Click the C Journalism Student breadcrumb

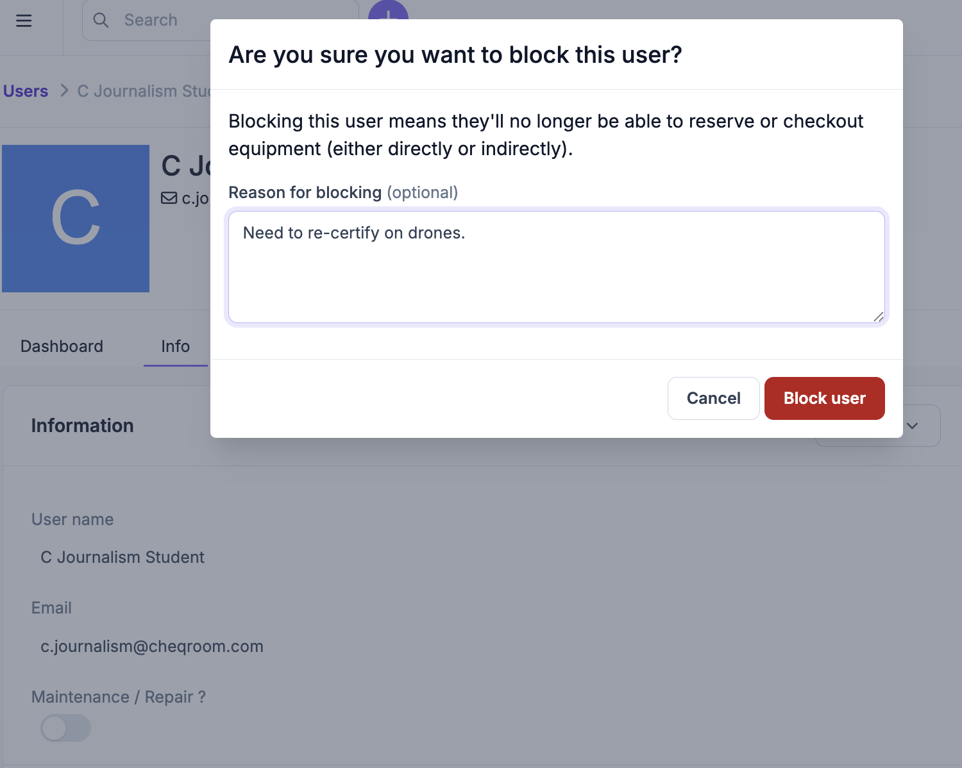144,91
